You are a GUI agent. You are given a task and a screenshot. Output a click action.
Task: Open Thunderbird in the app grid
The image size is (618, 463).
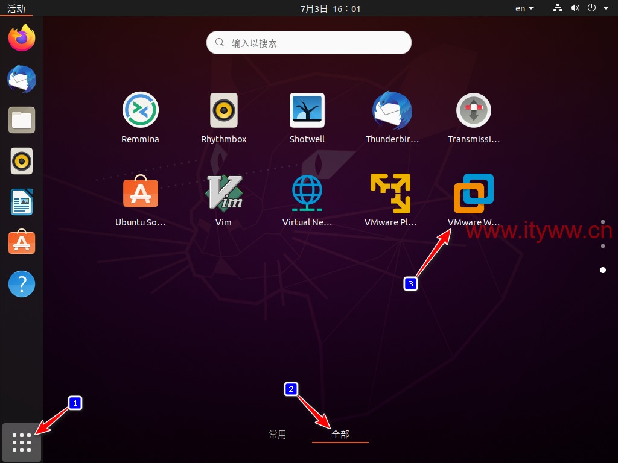(x=392, y=118)
